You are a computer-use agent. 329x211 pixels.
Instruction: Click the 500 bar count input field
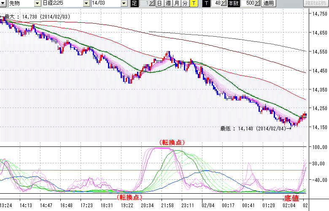(249, 3)
